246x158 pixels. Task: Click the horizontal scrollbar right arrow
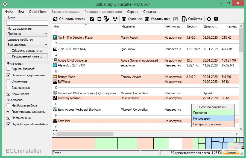pos(237,133)
